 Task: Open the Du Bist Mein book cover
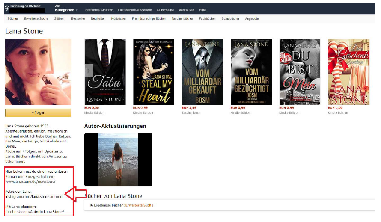coord(300,72)
